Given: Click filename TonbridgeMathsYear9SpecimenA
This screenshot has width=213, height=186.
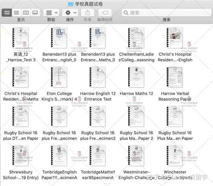Looking at the screenshot, I should [98, 175].
